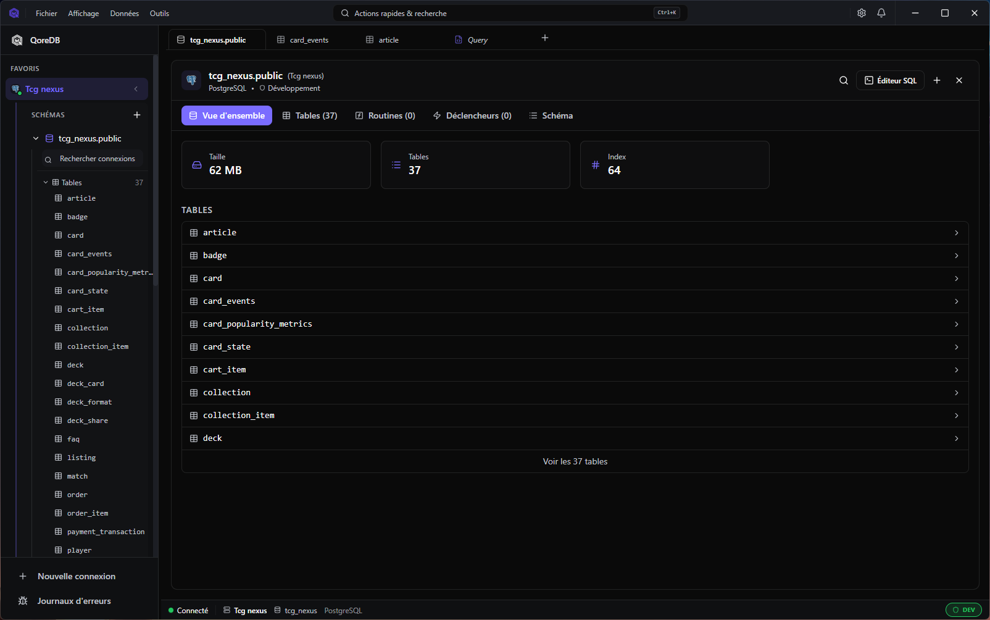Screen dimensions: 990x620
Task: Expand the card_popularity_metrics row chevron
Action: coord(957,324)
